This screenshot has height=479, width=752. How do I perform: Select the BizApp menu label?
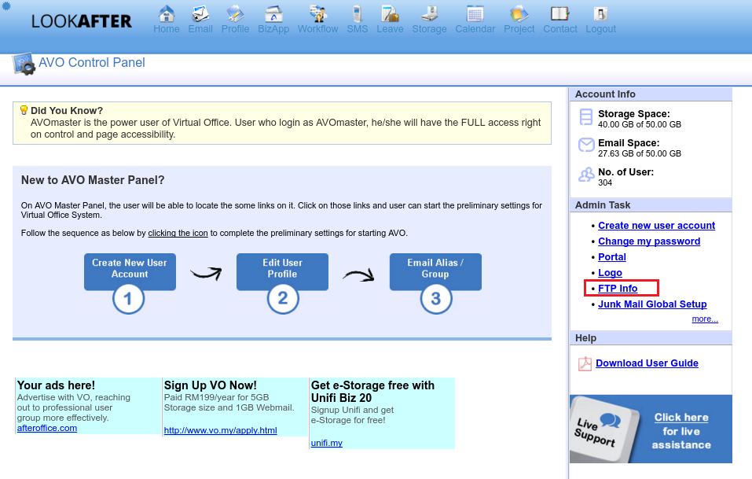coord(273,29)
